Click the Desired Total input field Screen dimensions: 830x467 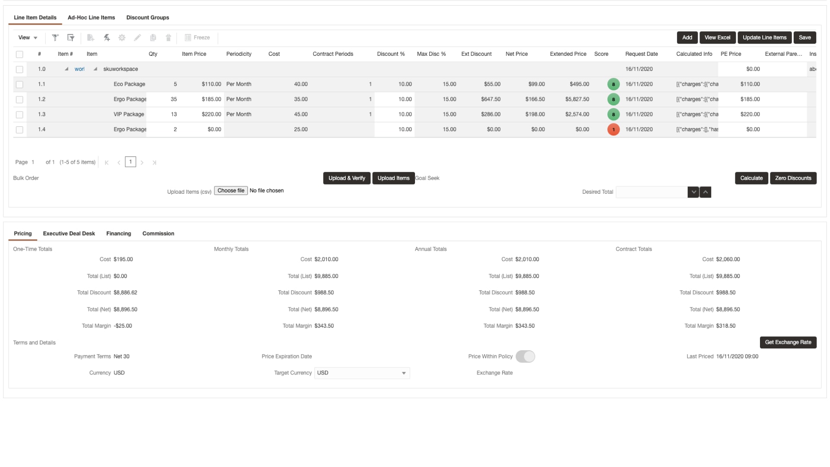[x=651, y=192]
